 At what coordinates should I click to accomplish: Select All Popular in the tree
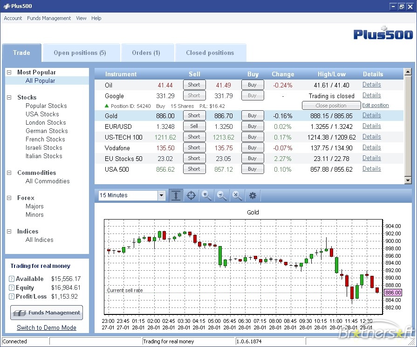click(x=40, y=81)
